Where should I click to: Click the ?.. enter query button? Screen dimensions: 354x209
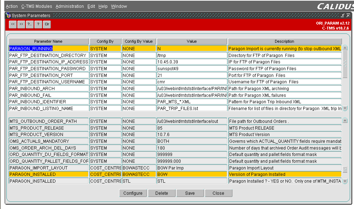tap(30, 25)
